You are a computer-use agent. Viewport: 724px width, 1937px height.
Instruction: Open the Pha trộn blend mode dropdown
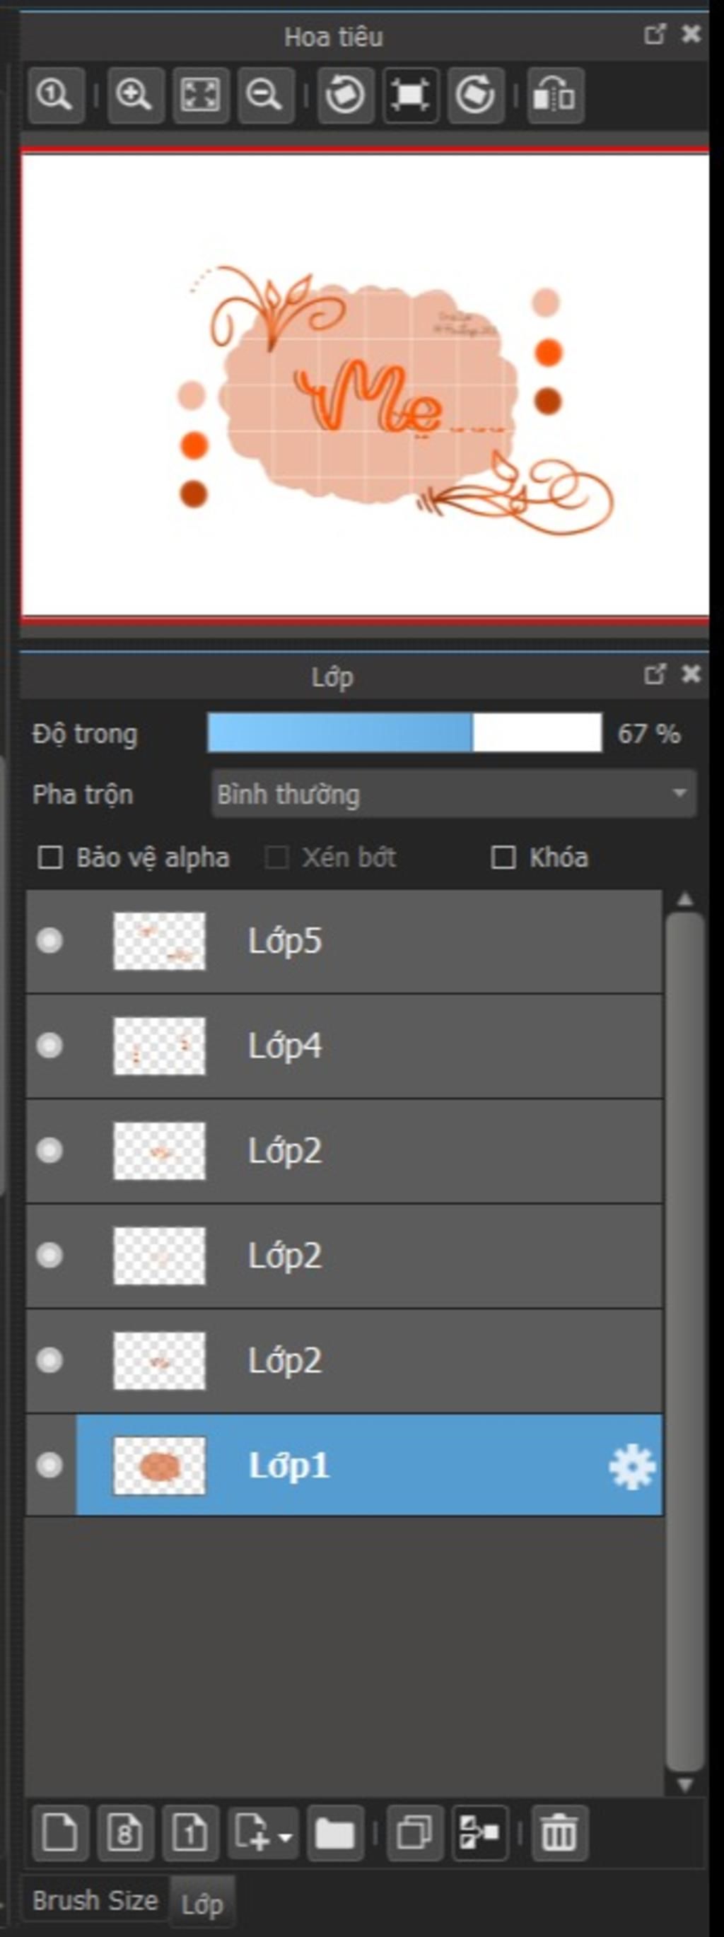[x=454, y=793]
